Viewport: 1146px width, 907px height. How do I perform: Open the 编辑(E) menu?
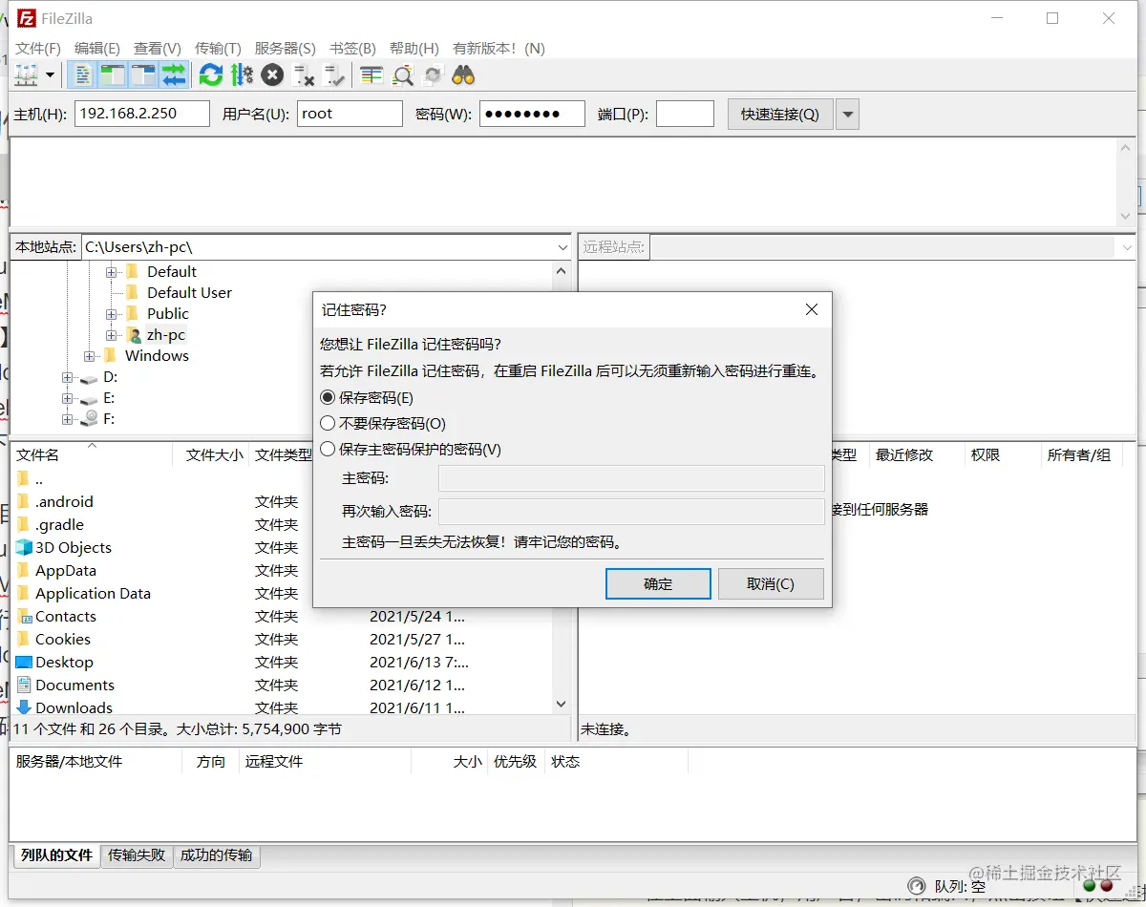pos(97,48)
